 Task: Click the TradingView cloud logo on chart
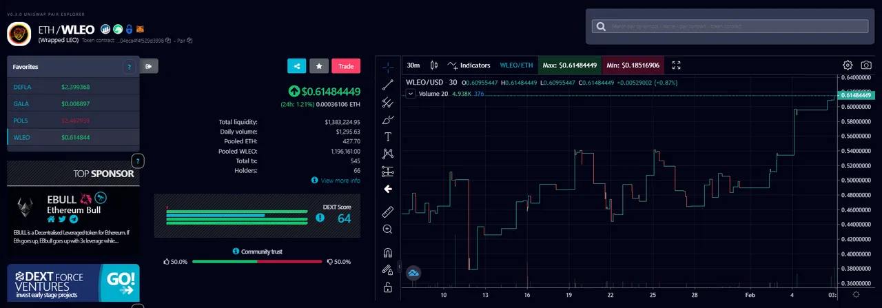coord(413,274)
